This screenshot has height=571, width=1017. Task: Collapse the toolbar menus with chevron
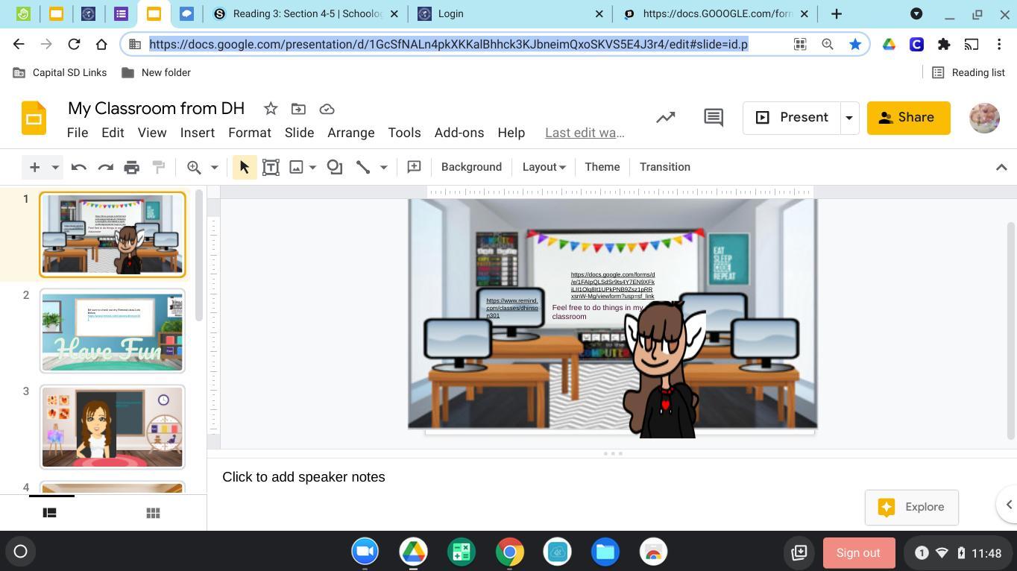[1001, 167]
